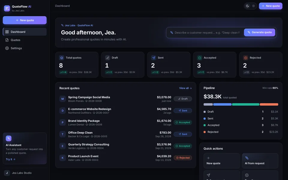Screen dimensions: 288x180
Task: Click the AI Assistant sparkle icon
Action: tap(9, 138)
